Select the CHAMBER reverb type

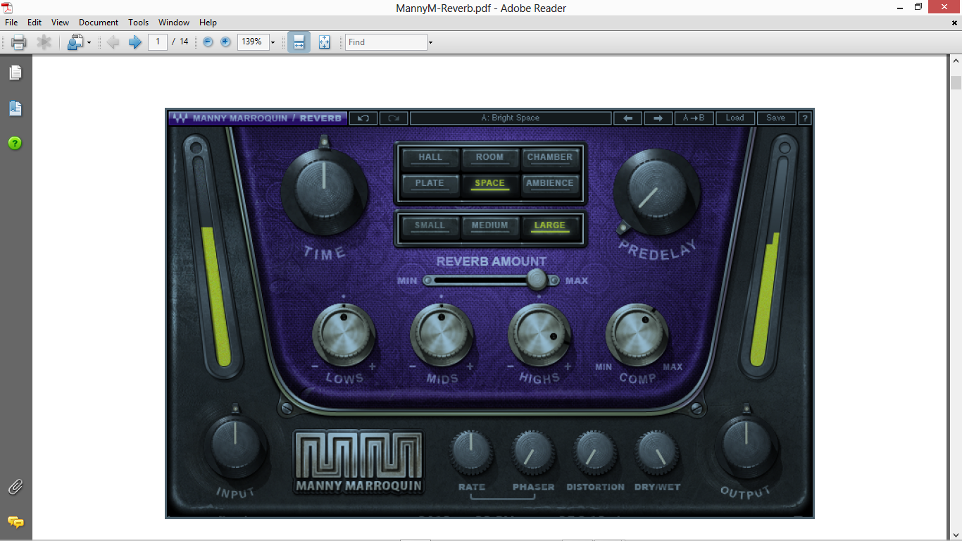(550, 158)
